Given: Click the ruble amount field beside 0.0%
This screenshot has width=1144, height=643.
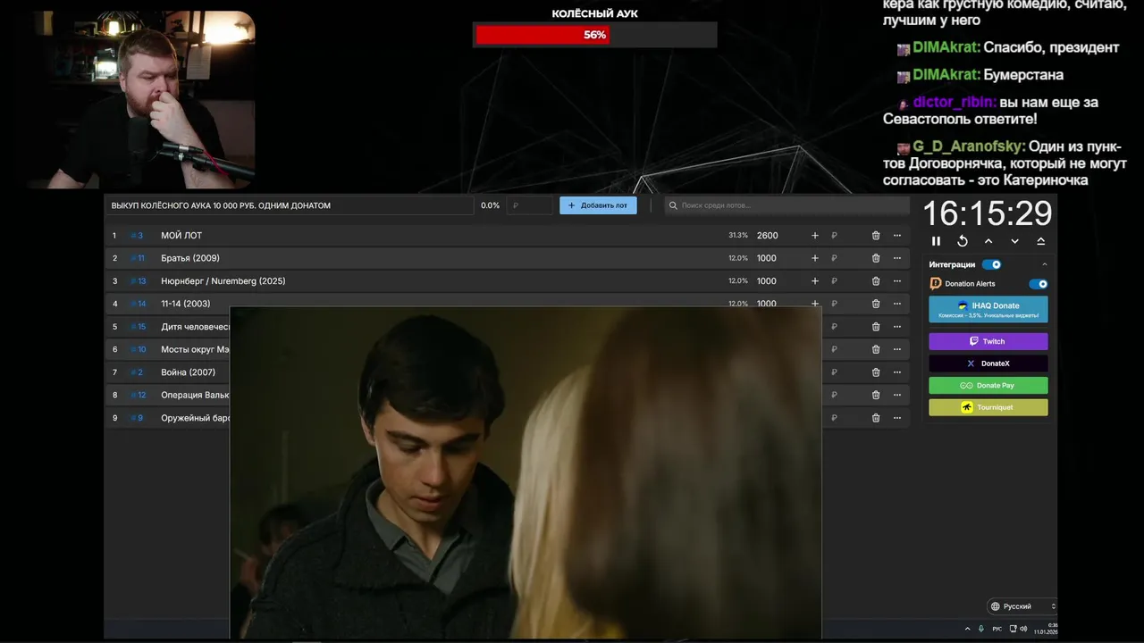Looking at the screenshot, I should [x=529, y=205].
